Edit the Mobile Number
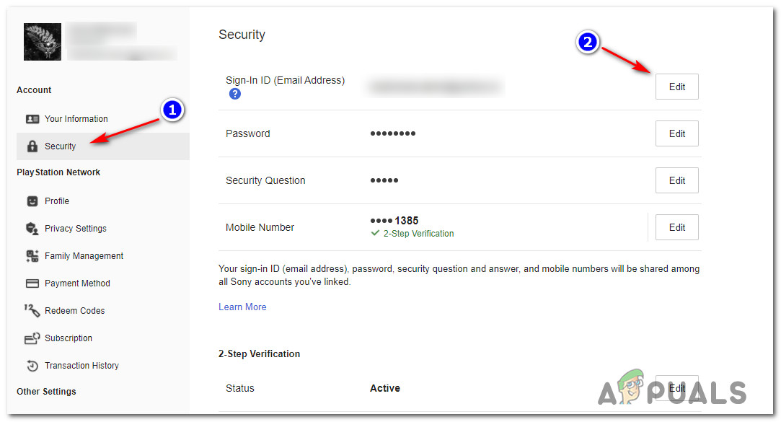The height and width of the screenshot is (422, 781). [676, 227]
